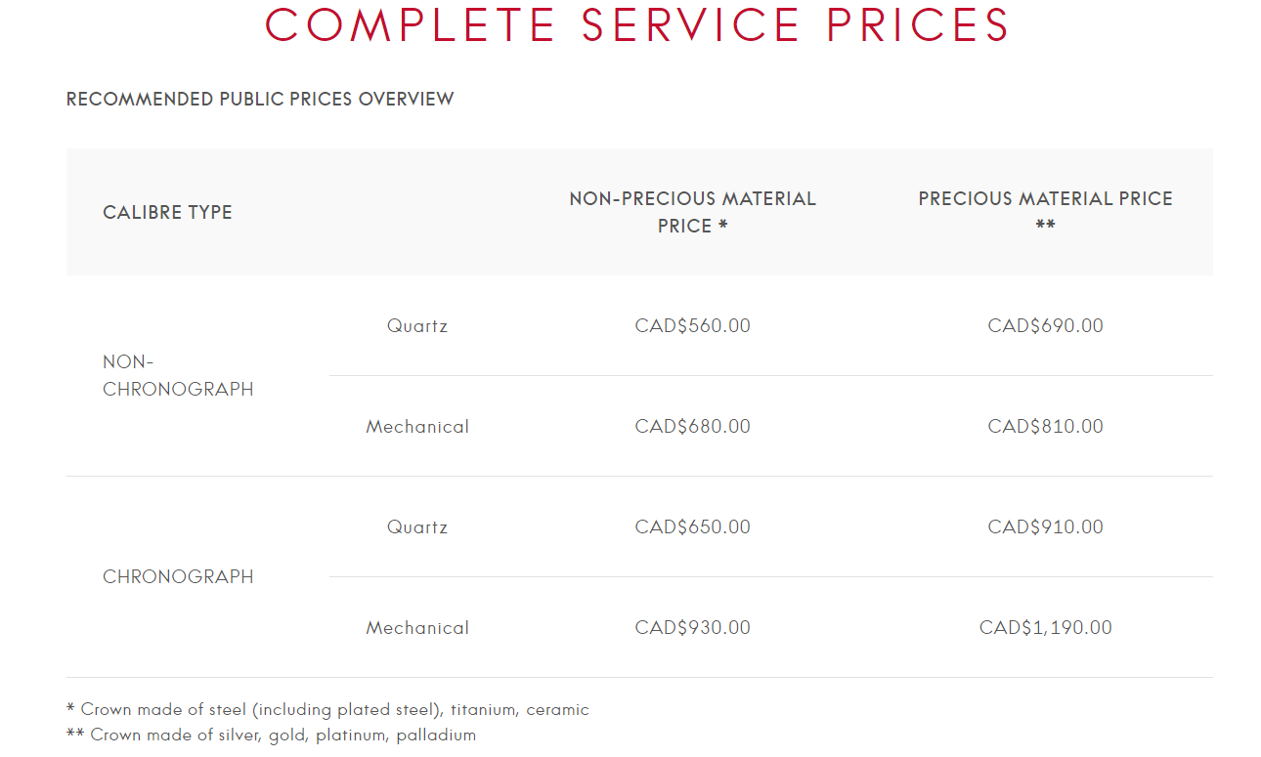
Task: Select the CAD$690.00 price cell
Action: coord(1045,325)
